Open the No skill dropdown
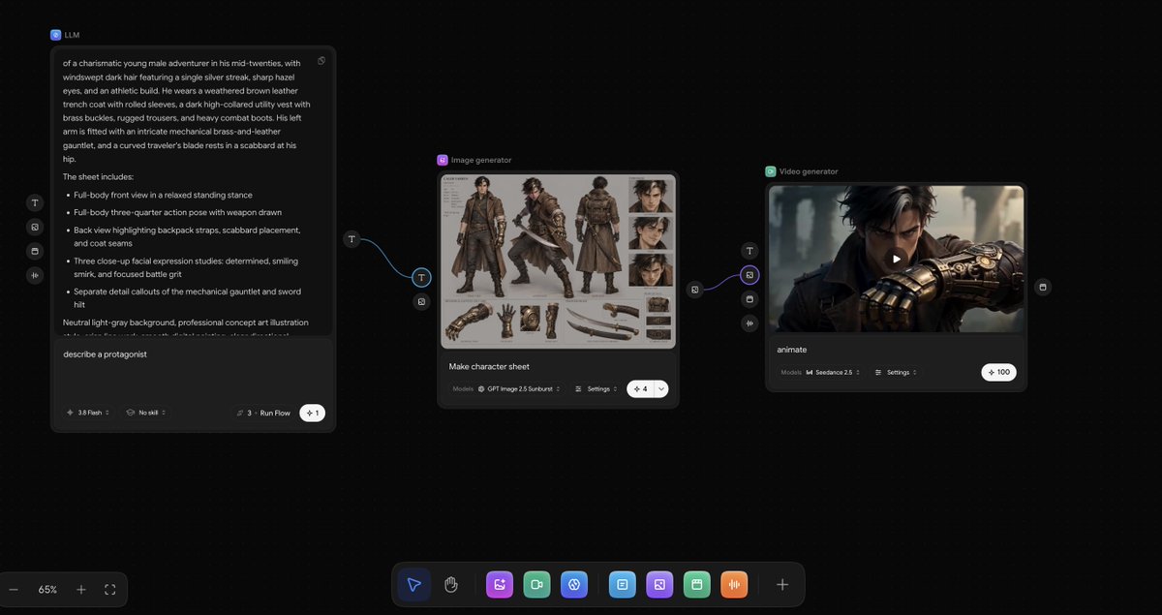The width and height of the screenshot is (1162, 615). coord(145,413)
